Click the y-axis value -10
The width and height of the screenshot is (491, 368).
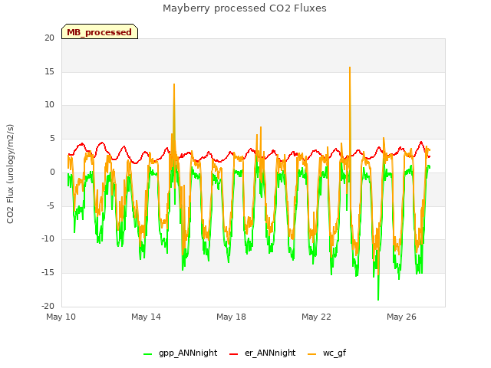[x=48, y=239]
